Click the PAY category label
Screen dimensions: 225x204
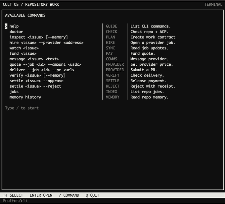pyautogui.click(x=109, y=53)
